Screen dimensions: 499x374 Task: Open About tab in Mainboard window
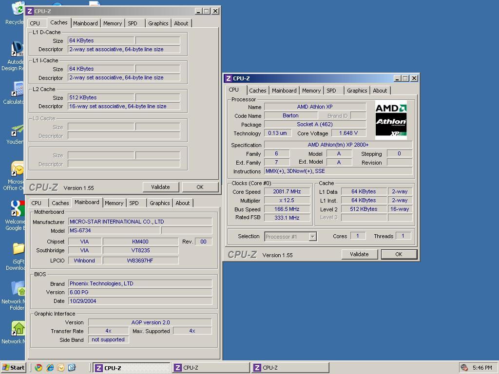[x=183, y=203]
